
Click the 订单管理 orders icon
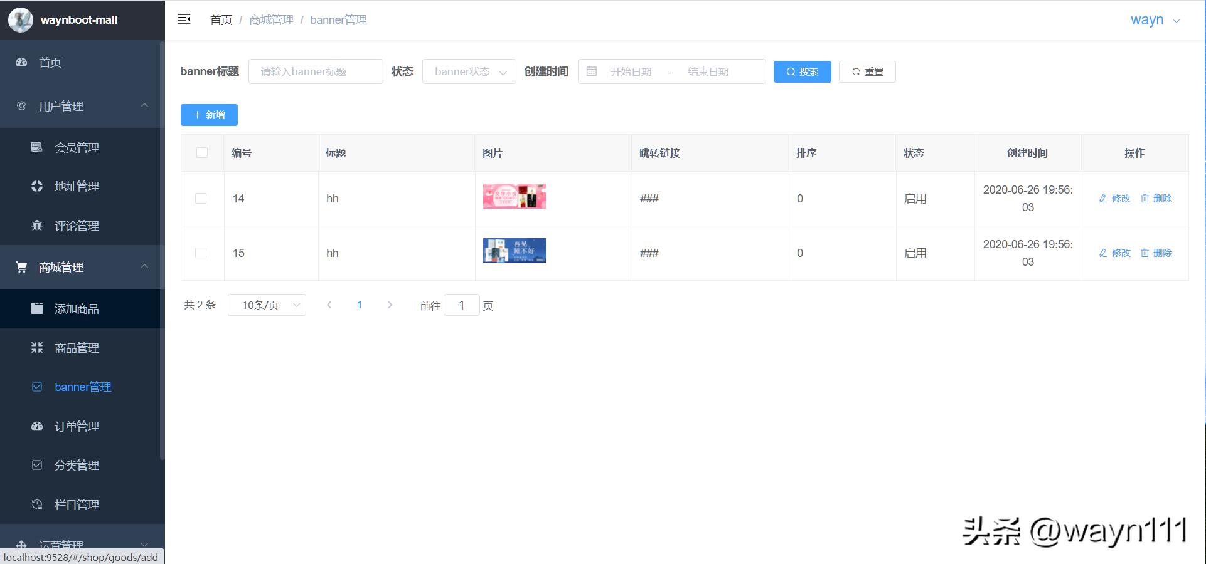click(x=36, y=426)
